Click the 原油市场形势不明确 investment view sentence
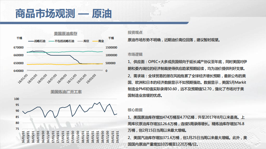Image resolution: width=266 pixels, height=149 pixels. click(x=174, y=40)
